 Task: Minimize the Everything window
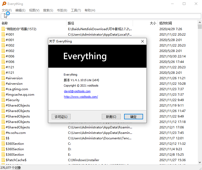point(172,4)
